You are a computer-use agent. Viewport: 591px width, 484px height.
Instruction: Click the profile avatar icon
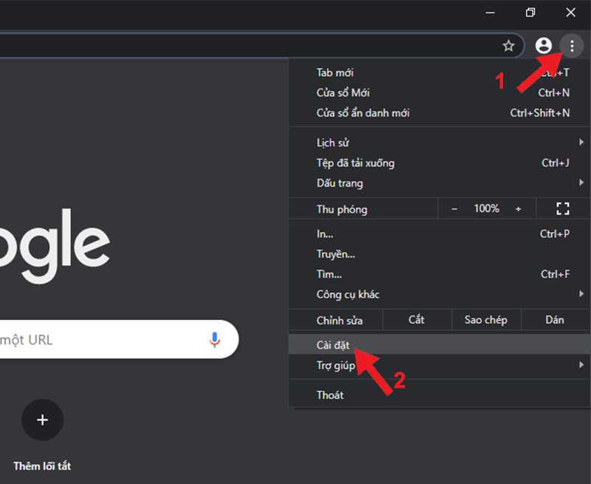pyautogui.click(x=544, y=46)
